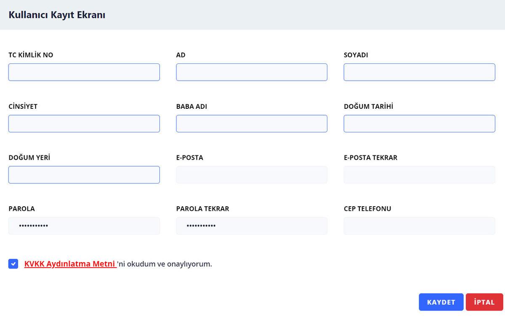Focus the Doğum Tarihi field

pos(419,124)
